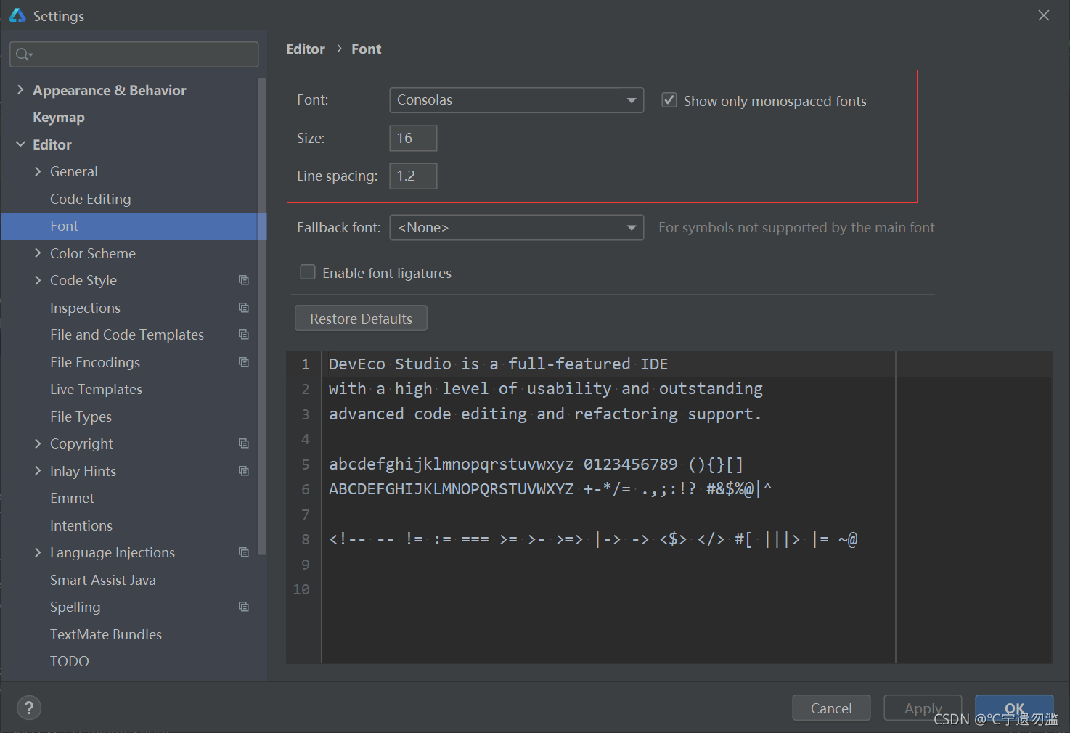Image resolution: width=1070 pixels, height=733 pixels.
Task: Click the project-level icon beside Inlay Hints
Action: (244, 471)
